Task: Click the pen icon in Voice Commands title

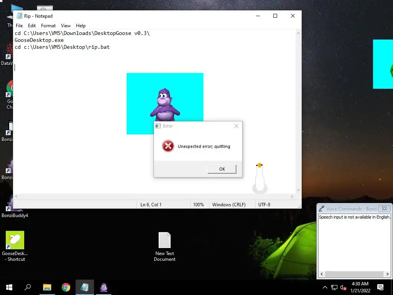Action: tap(321, 209)
